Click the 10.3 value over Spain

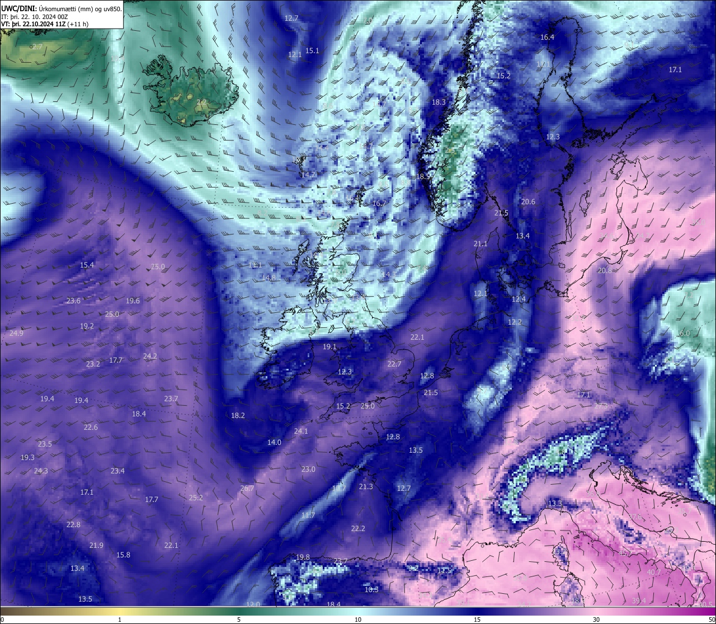click(x=371, y=589)
